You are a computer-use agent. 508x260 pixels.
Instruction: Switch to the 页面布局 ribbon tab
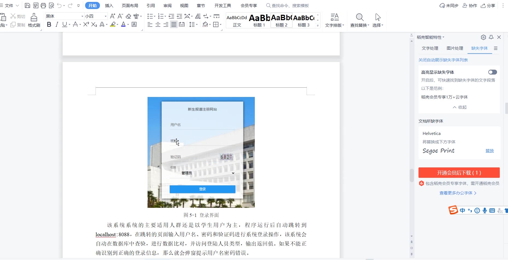(130, 5)
